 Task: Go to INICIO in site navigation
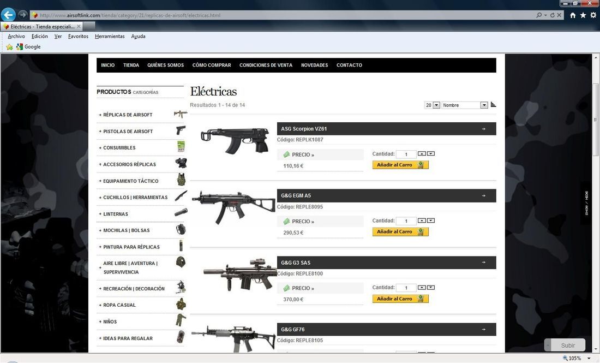pos(108,65)
